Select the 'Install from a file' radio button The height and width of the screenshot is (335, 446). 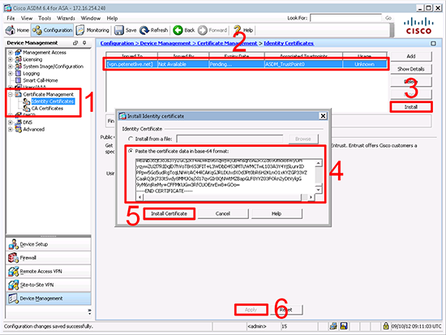[x=131, y=139]
